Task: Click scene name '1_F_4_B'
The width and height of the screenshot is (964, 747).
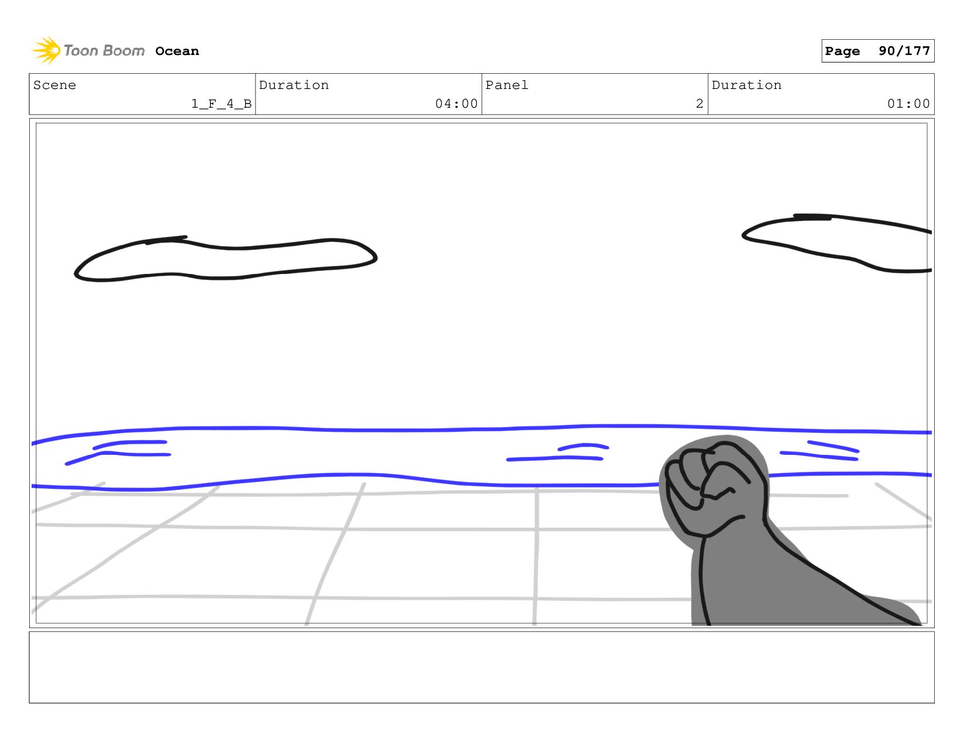Action: coord(221,104)
